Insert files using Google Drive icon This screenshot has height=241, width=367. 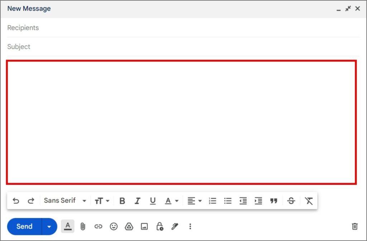coord(129,226)
